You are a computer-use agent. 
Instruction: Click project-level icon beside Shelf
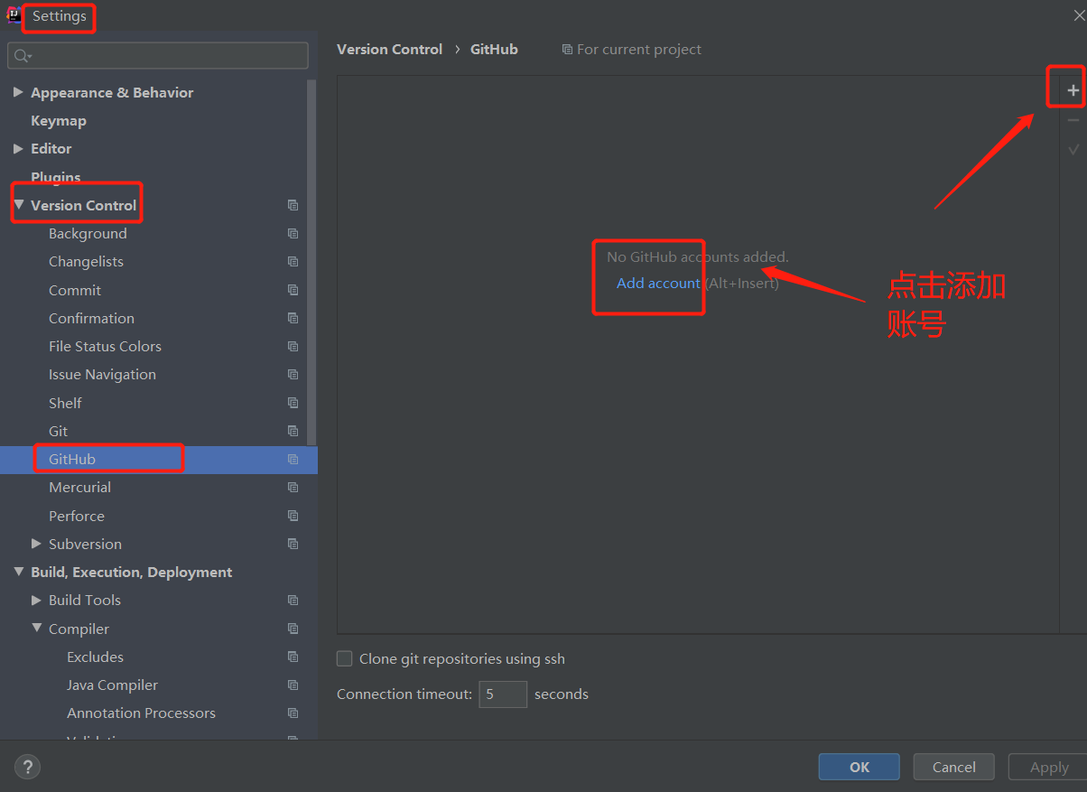(293, 403)
